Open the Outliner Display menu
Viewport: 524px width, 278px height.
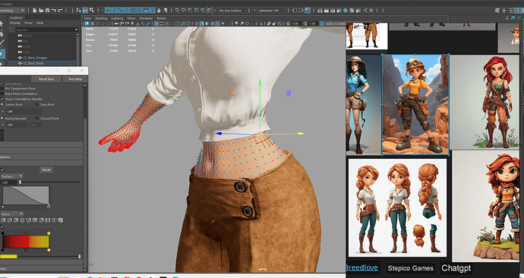coord(15,23)
